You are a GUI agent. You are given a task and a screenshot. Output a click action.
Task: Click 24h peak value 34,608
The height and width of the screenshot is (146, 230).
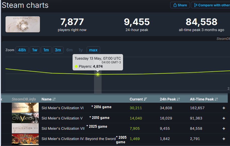166,108
